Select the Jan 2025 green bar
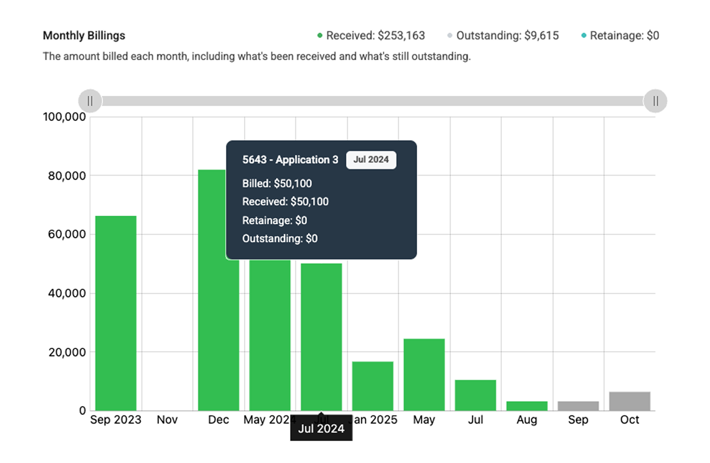This screenshot has height=463, width=710. 372,386
